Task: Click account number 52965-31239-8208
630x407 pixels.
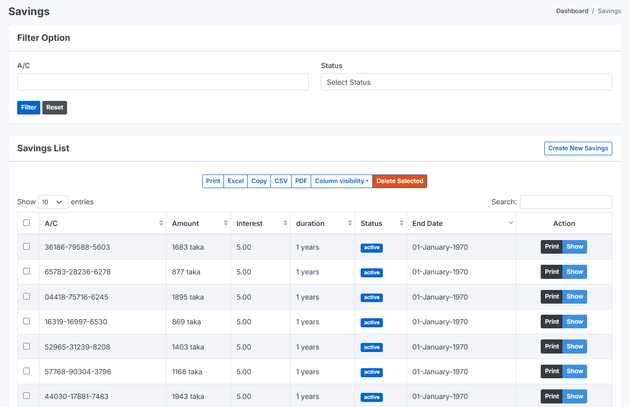Action: pyautogui.click(x=78, y=347)
